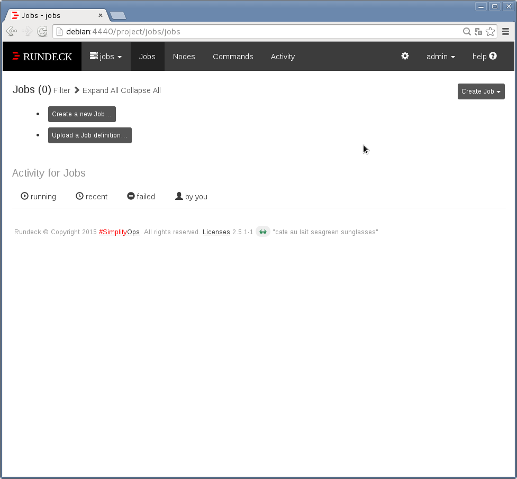Click the Expand All link
Screen dimensions: 517x479
(100, 90)
